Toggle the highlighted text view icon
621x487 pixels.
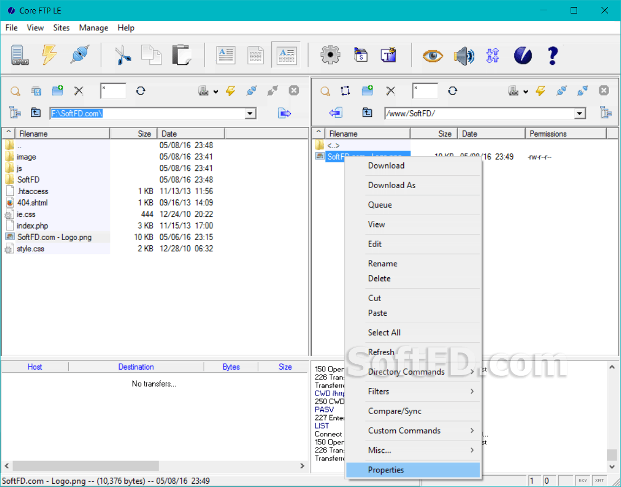click(x=286, y=55)
